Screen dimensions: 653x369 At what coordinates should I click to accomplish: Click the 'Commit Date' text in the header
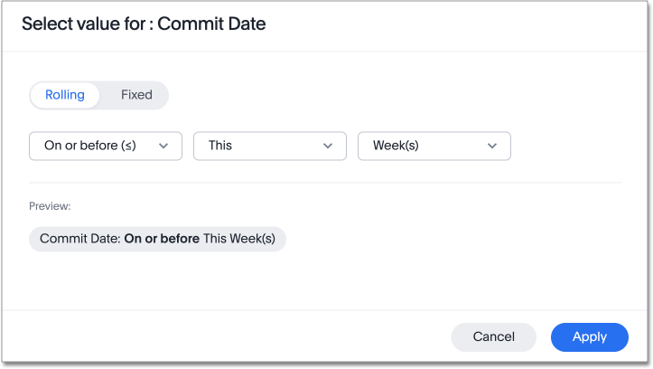(211, 24)
